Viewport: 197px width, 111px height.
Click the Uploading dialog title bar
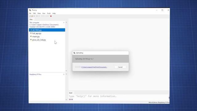coord(101,53)
